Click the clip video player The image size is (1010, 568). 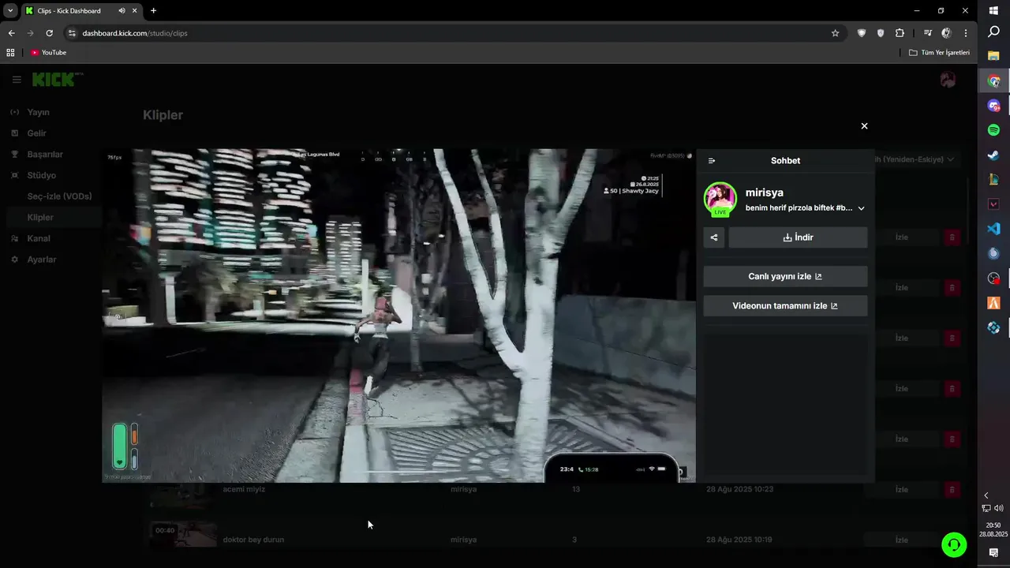tap(399, 316)
